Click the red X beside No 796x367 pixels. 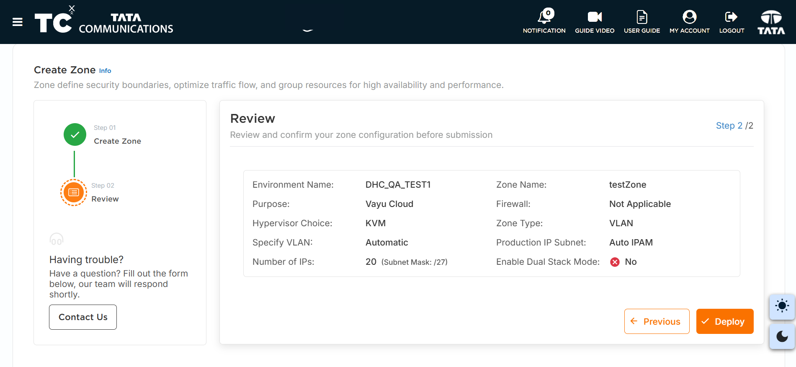(615, 262)
